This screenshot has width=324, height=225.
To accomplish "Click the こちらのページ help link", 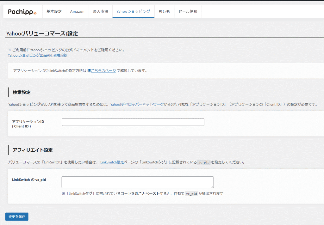I will click(x=103, y=70).
